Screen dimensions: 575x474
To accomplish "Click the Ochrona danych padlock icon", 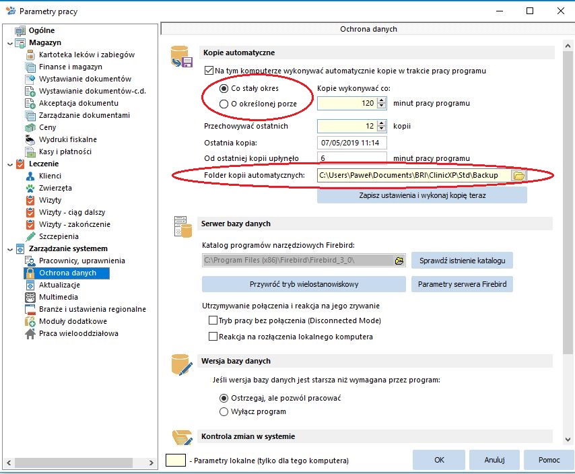I will pos(30,273).
